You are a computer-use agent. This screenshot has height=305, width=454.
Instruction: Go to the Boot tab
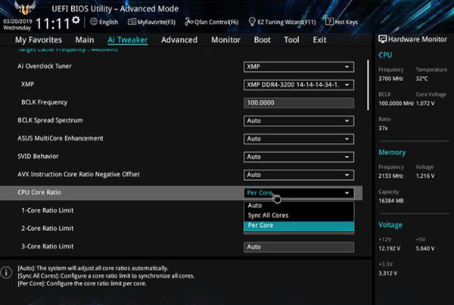[262, 40]
